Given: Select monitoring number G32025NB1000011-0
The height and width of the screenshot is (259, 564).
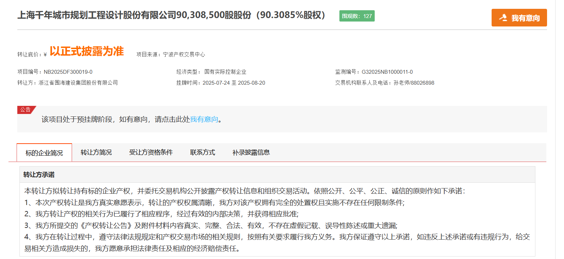Looking at the screenshot, I should (x=387, y=72).
